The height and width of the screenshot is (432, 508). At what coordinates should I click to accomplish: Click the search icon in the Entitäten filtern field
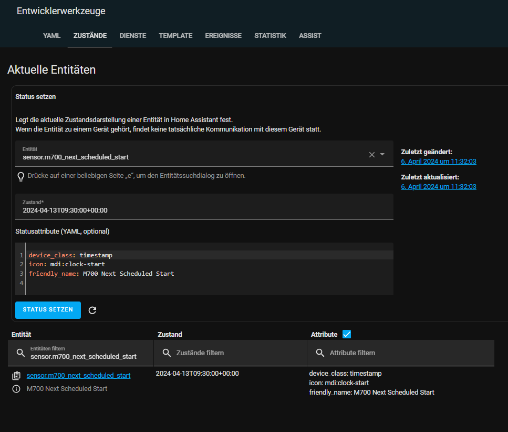tap(20, 353)
